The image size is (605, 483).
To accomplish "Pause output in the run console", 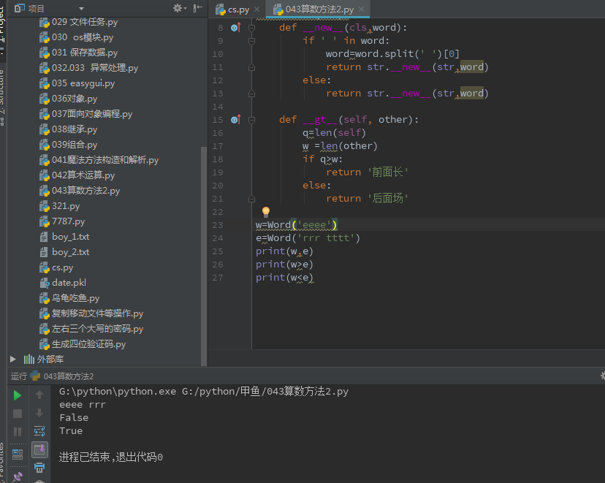I will (x=18, y=430).
